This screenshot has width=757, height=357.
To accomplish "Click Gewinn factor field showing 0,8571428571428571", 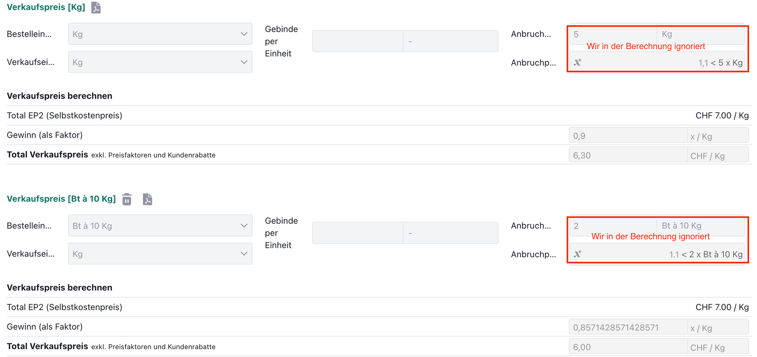I will coord(628,328).
